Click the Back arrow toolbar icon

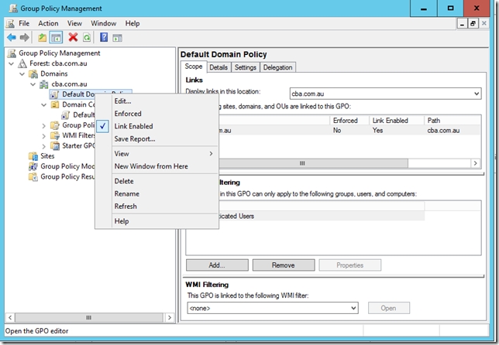point(12,37)
